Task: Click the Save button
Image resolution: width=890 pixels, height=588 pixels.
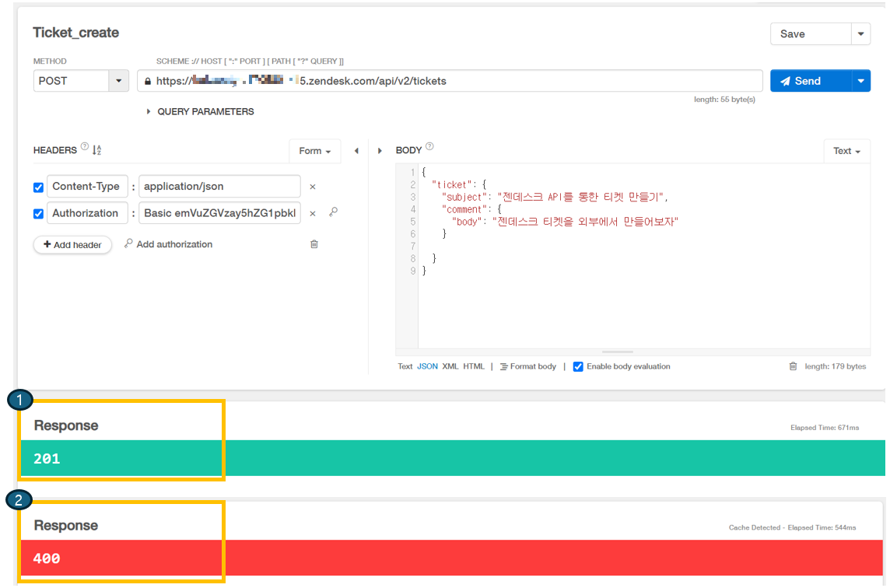Action: click(811, 34)
